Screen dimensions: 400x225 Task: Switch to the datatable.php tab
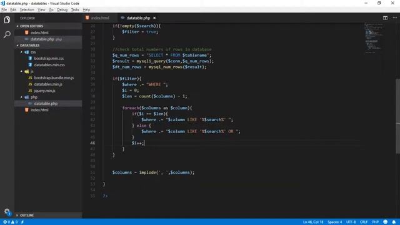(138, 18)
